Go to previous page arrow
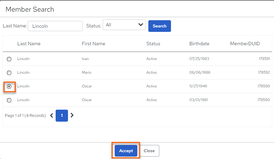274x159 pixels. pyautogui.click(x=52, y=115)
